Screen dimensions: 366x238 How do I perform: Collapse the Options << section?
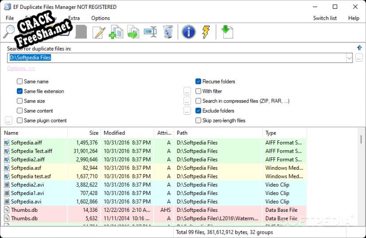point(21,69)
